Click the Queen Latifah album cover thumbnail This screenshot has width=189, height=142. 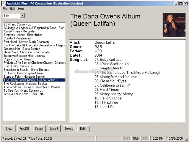pos(174,25)
